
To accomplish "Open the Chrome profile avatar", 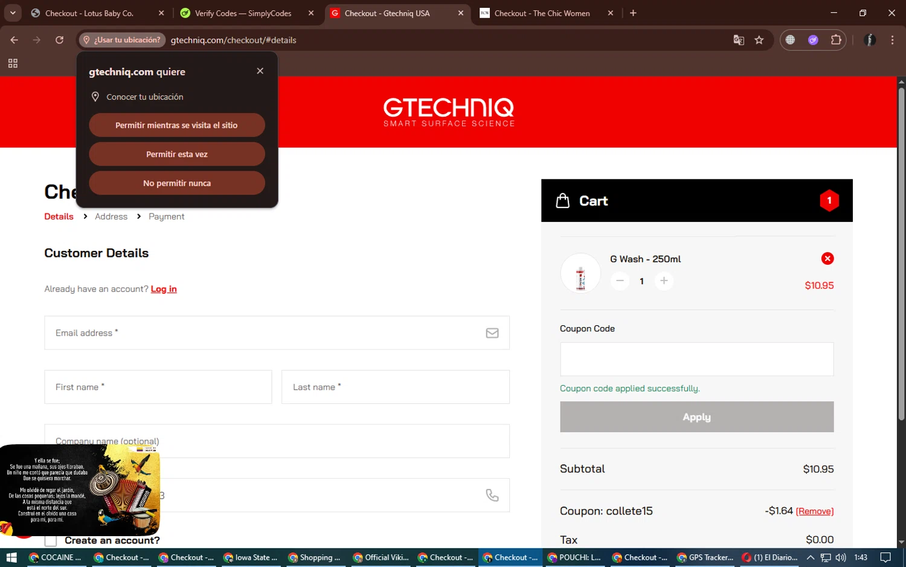I will point(870,40).
